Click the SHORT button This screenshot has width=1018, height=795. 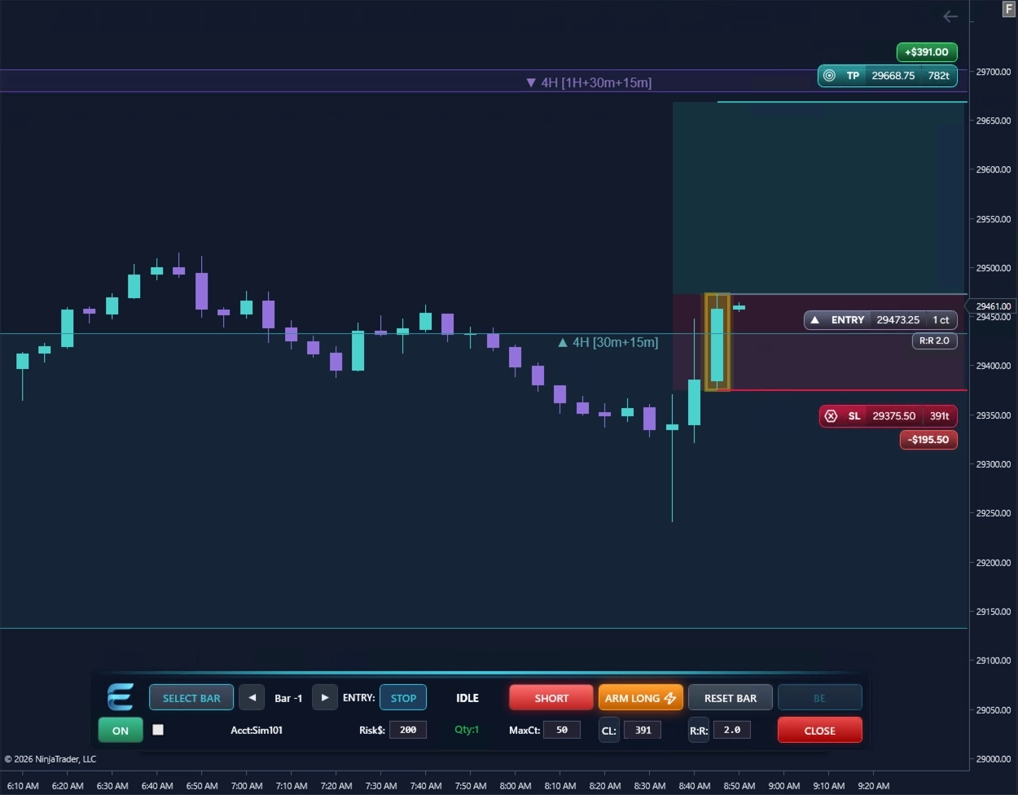point(551,697)
